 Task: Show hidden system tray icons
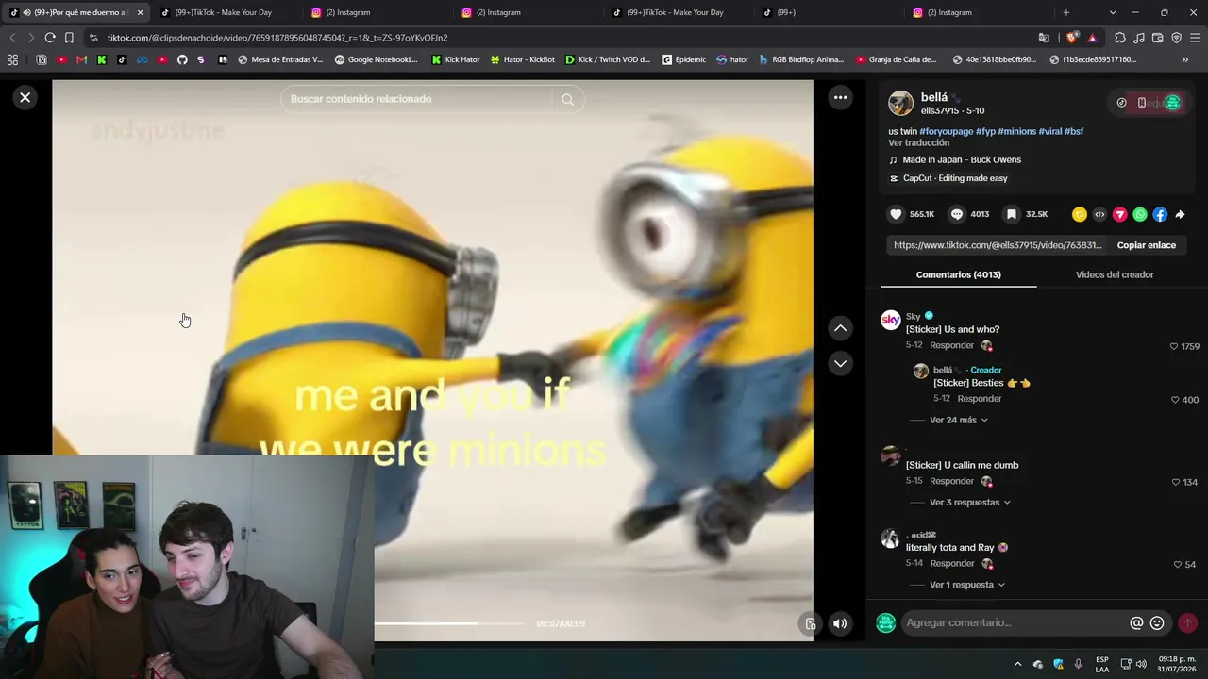[x=1017, y=664]
